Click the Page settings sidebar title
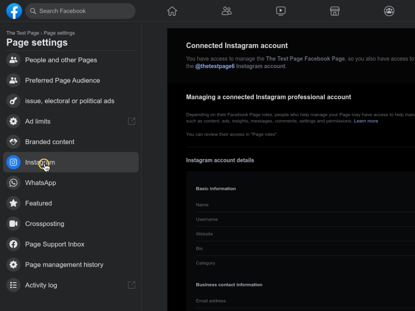The width and height of the screenshot is (415, 311). pyautogui.click(x=37, y=43)
